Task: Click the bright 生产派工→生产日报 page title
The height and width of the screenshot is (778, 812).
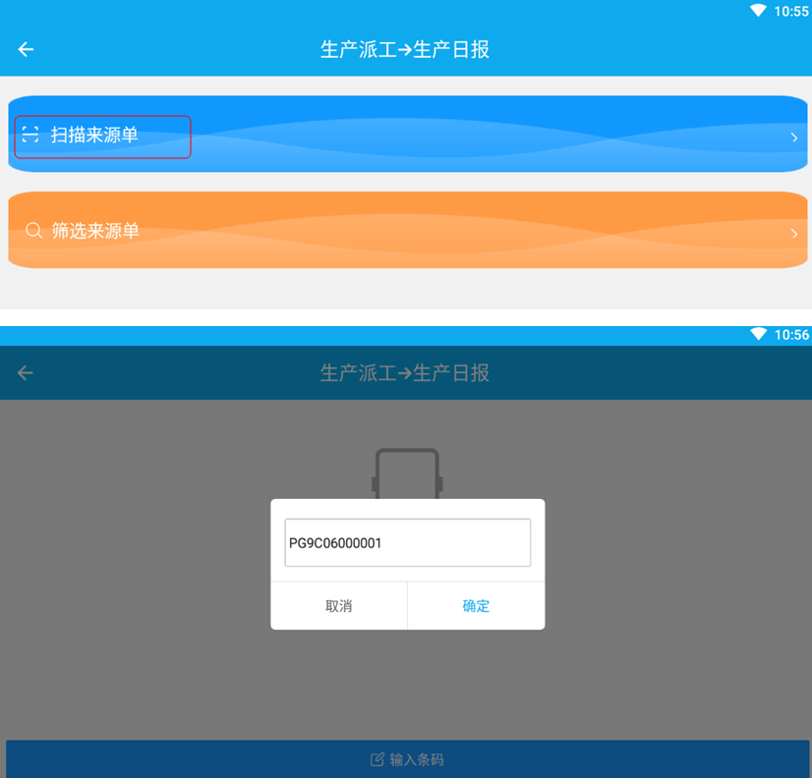Action: [x=405, y=50]
